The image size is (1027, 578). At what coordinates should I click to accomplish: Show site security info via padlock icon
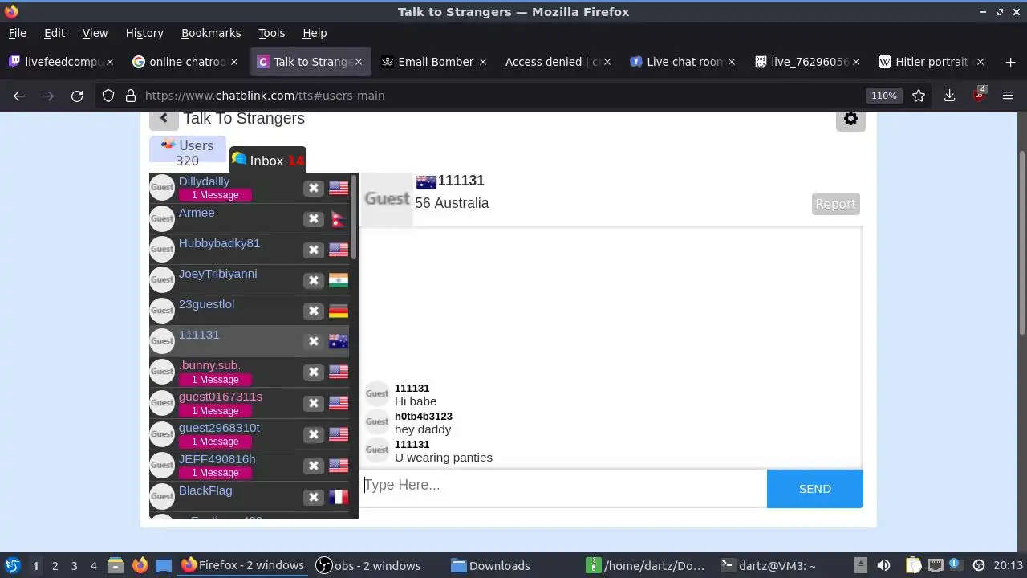(x=131, y=96)
